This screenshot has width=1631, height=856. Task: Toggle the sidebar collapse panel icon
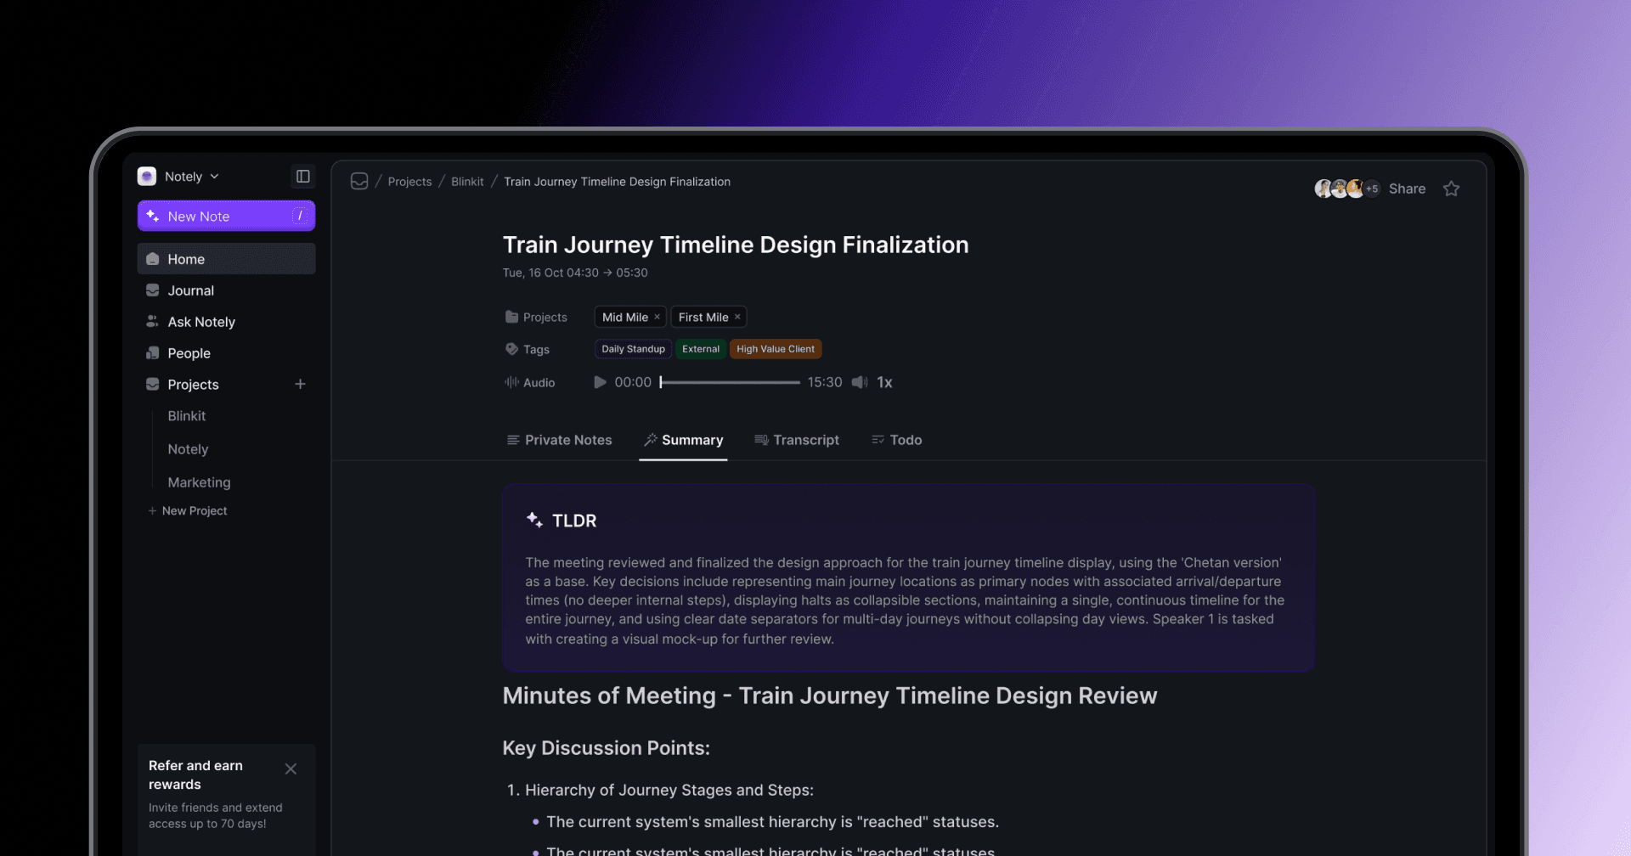(302, 177)
